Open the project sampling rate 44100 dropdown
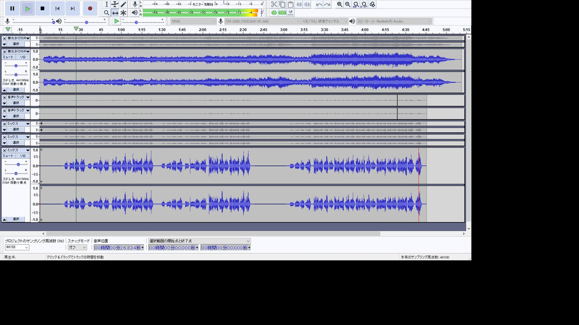Image resolution: width=579 pixels, height=325 pixels. [17, 247]
